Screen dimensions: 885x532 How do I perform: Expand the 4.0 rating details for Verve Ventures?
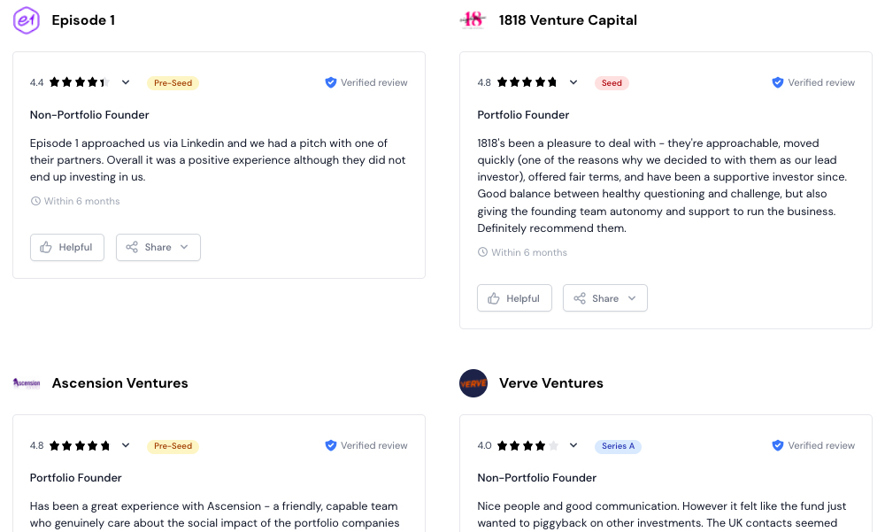click(x=573, y=445)
